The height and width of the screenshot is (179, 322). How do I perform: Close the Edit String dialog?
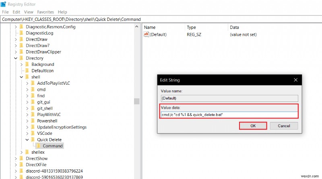295,80
